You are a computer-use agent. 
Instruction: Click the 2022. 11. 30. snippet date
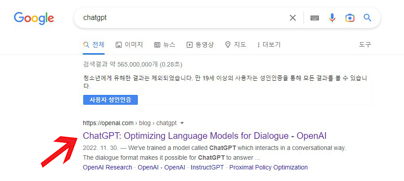[101, 149]
